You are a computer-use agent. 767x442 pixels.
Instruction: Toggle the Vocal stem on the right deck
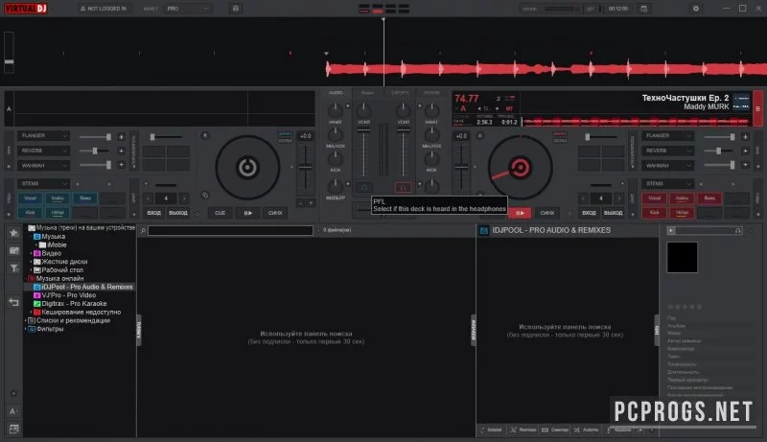click(x=654, y=198)
